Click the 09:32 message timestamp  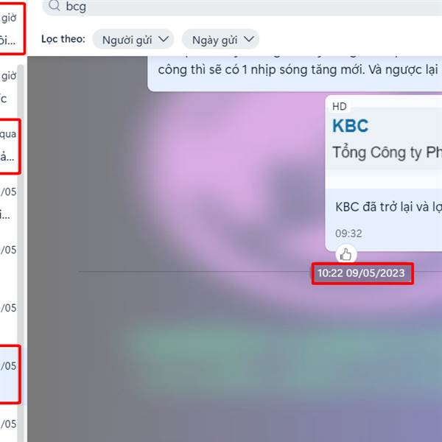click(x=348, y=234)
